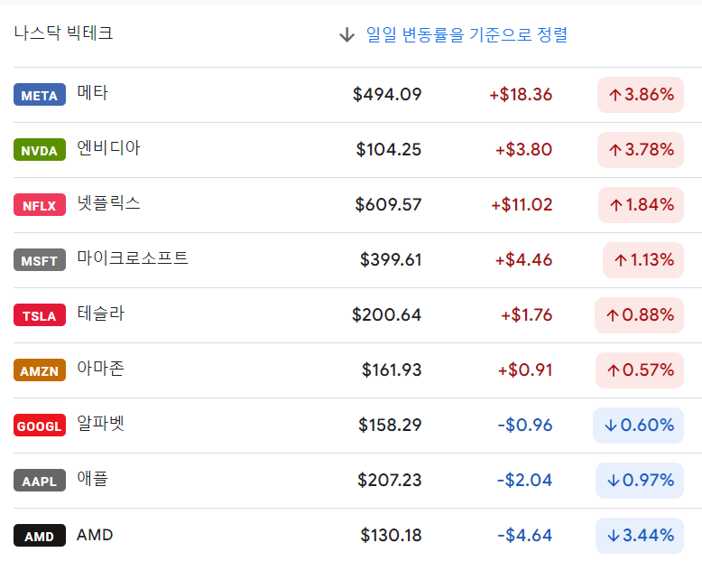Open the 애플 stock name
Screen dimensions: 702x571
[x=92, y=479]
